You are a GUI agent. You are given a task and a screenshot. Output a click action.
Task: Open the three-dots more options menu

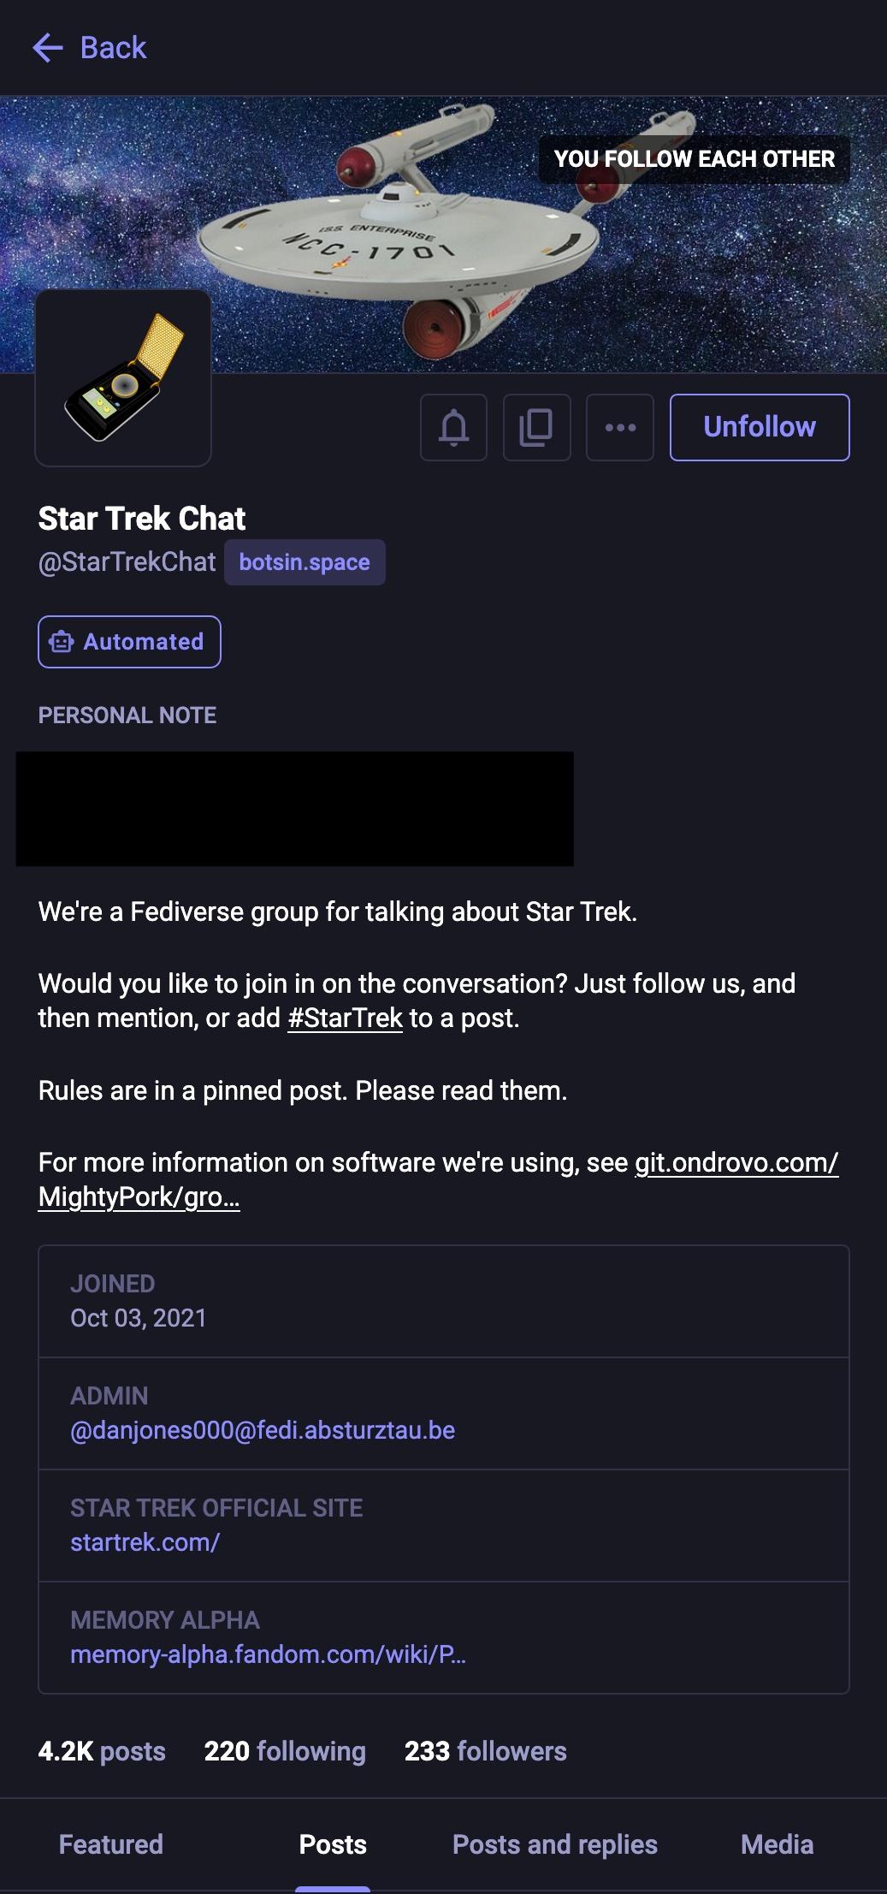(x=620, y=427)
